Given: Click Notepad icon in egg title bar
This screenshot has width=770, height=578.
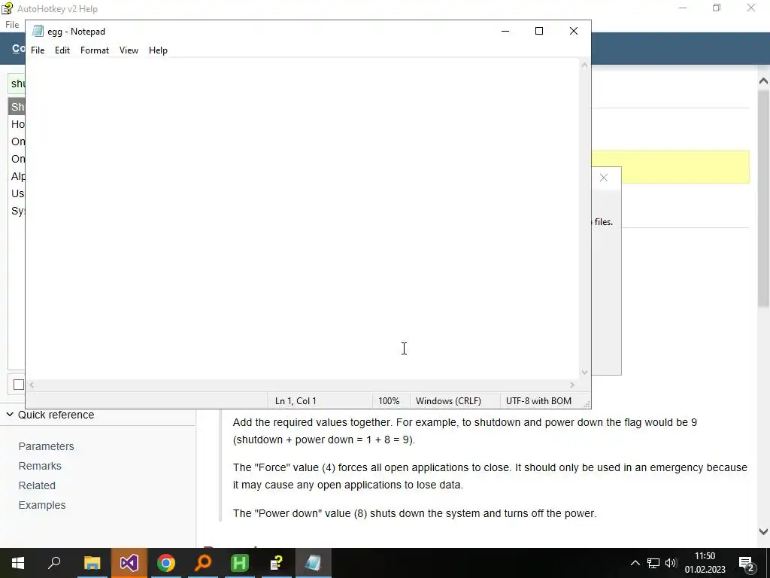Looking at the screenshot, I should click(38, 32).
